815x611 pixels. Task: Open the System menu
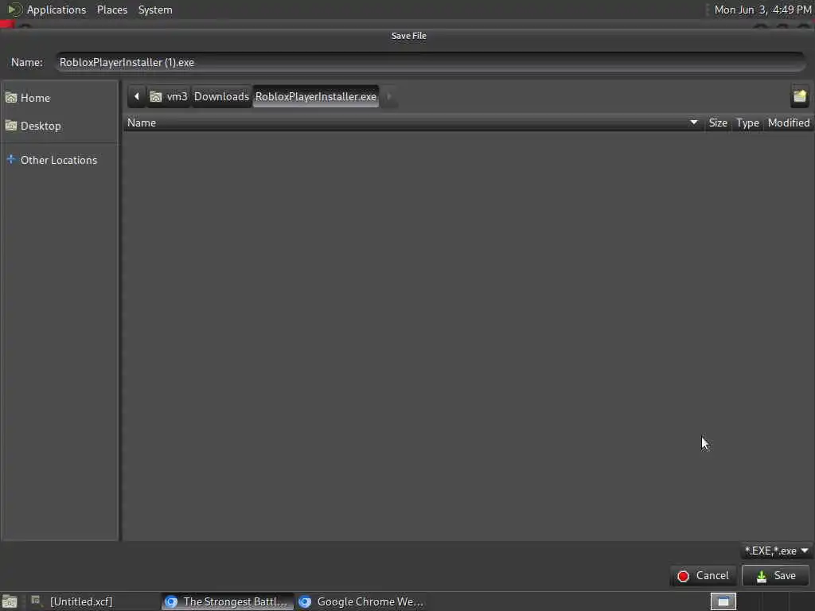(x=155, y=10)
